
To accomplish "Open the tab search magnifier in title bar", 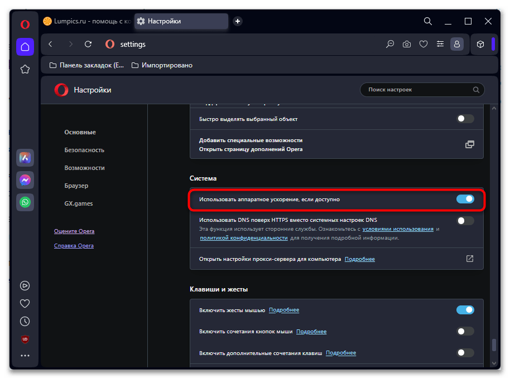I will [428, 21].
